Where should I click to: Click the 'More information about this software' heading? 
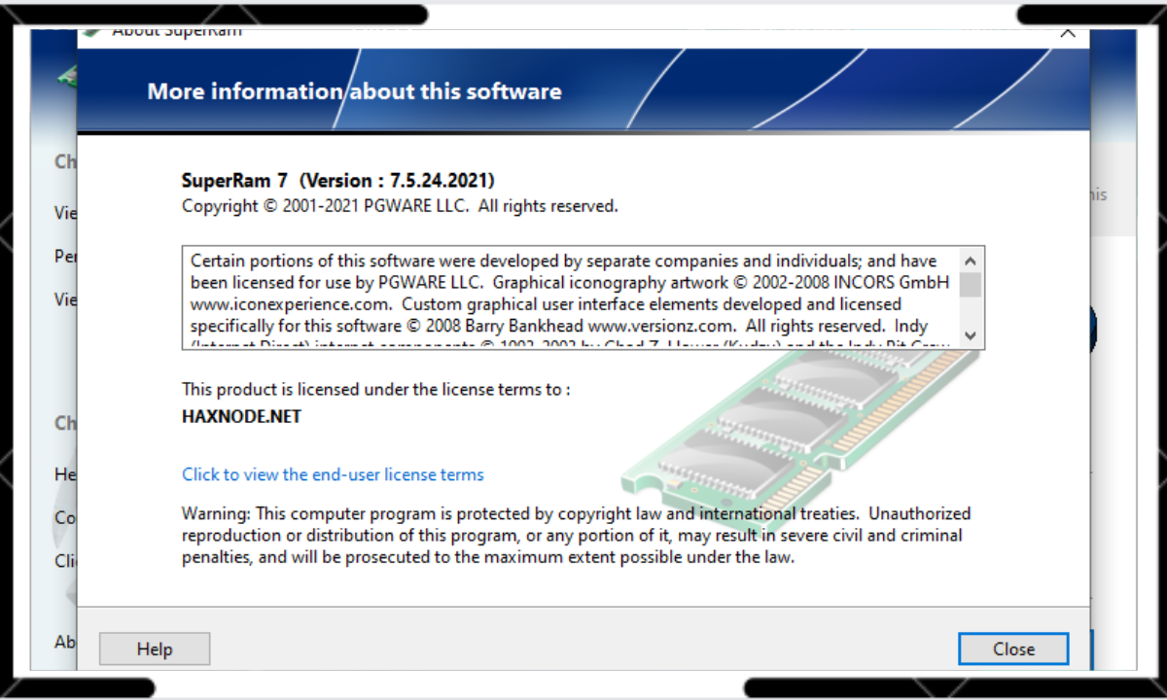pyautogui.click(x=354, y=91)
